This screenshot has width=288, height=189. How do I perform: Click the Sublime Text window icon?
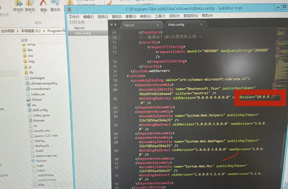tap(69, 9)
